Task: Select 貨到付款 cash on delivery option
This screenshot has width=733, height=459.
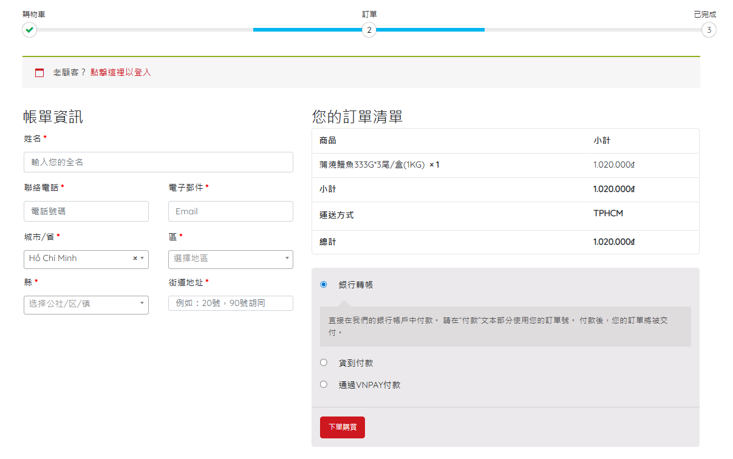Action: pyautogui.click(x=324, y=362)
